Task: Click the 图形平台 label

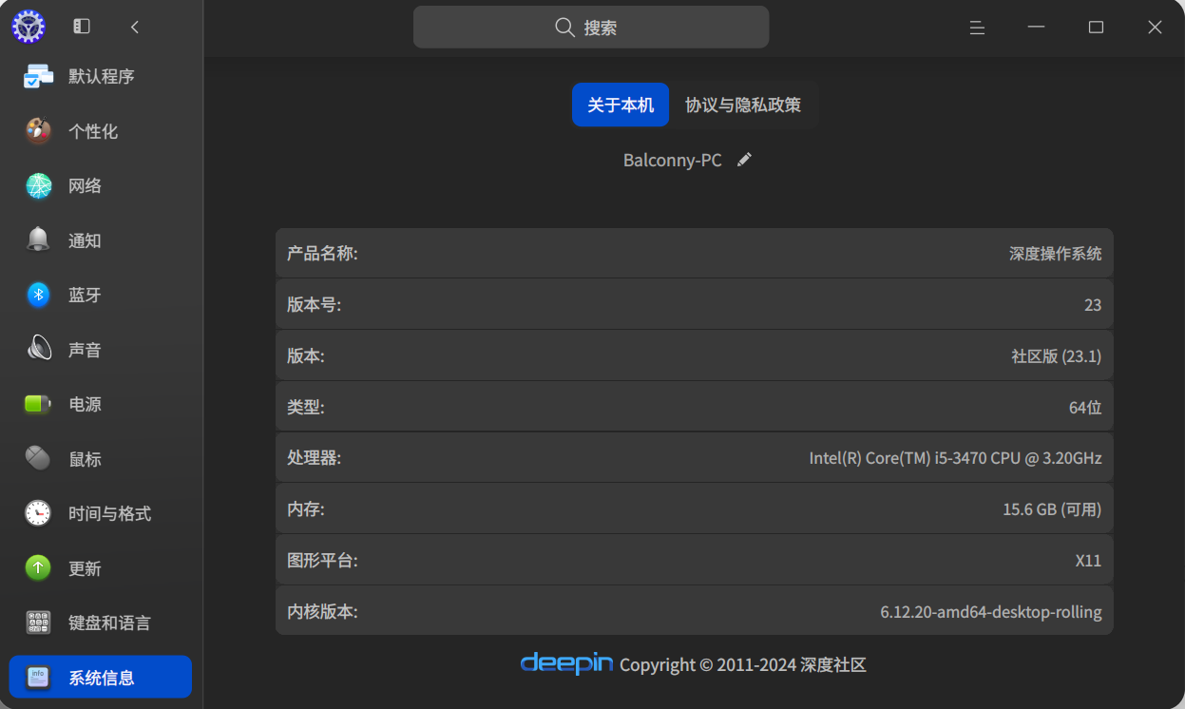Action: click(x=322, y=560)
